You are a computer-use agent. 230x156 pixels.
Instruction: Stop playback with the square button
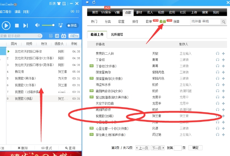coord(17,26)
